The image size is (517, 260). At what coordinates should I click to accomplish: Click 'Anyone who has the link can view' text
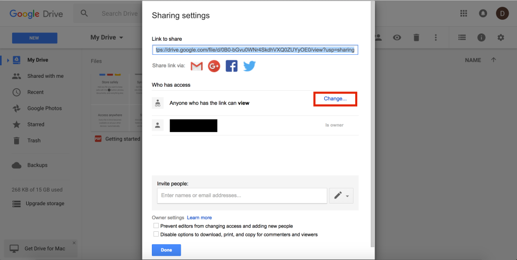tap(210, 103)
